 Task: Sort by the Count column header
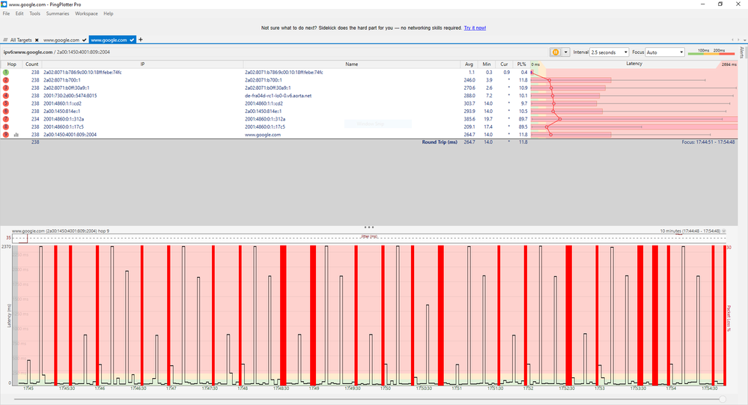click(x=32, y=64)
